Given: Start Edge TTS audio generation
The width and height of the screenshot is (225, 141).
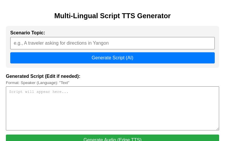Looking at the screenshot, I should point(112,138).
